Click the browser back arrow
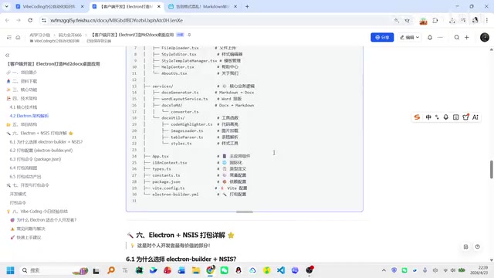The width and height of the screenshot is (494, 278). pyautogui.click(x=7, y=20)
